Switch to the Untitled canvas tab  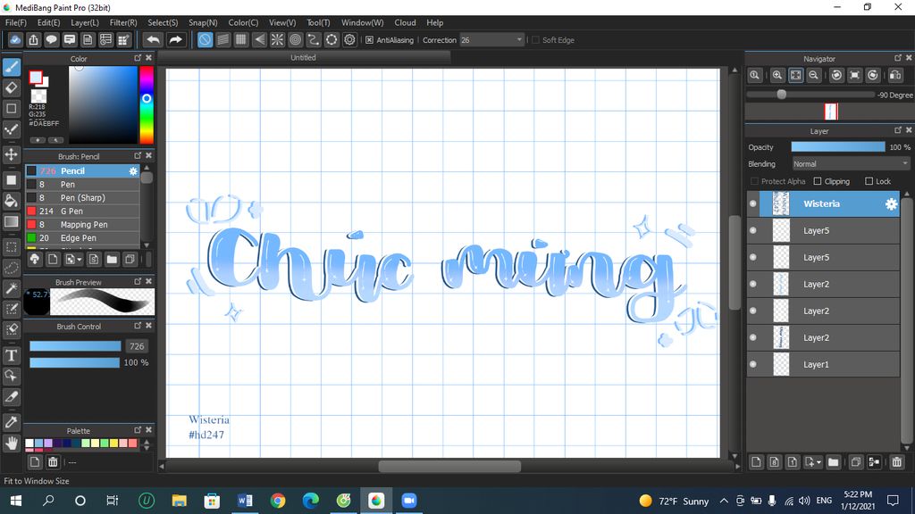[304, 58]
